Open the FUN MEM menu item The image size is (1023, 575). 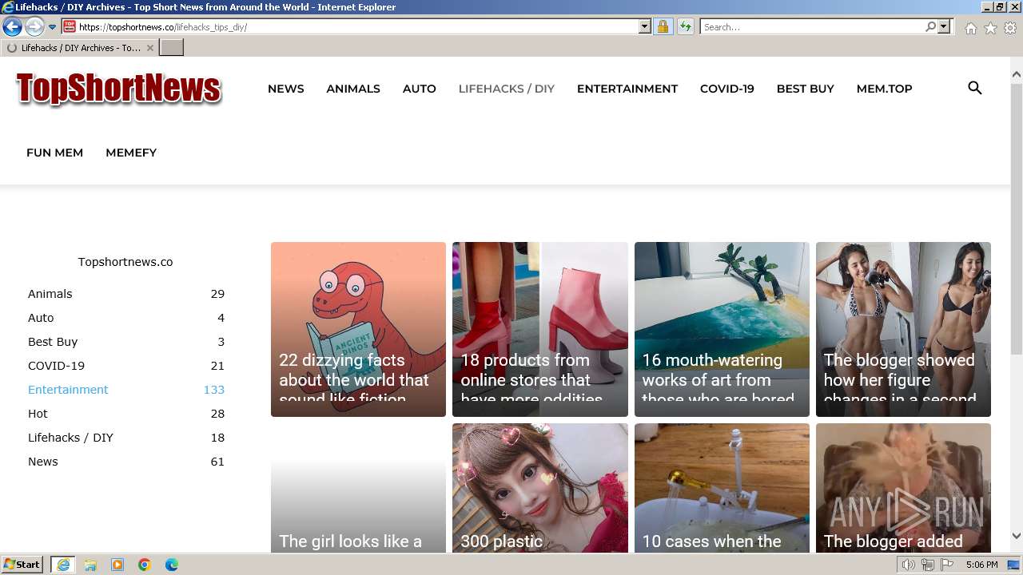pyautogui.click(x=54, y=153)
